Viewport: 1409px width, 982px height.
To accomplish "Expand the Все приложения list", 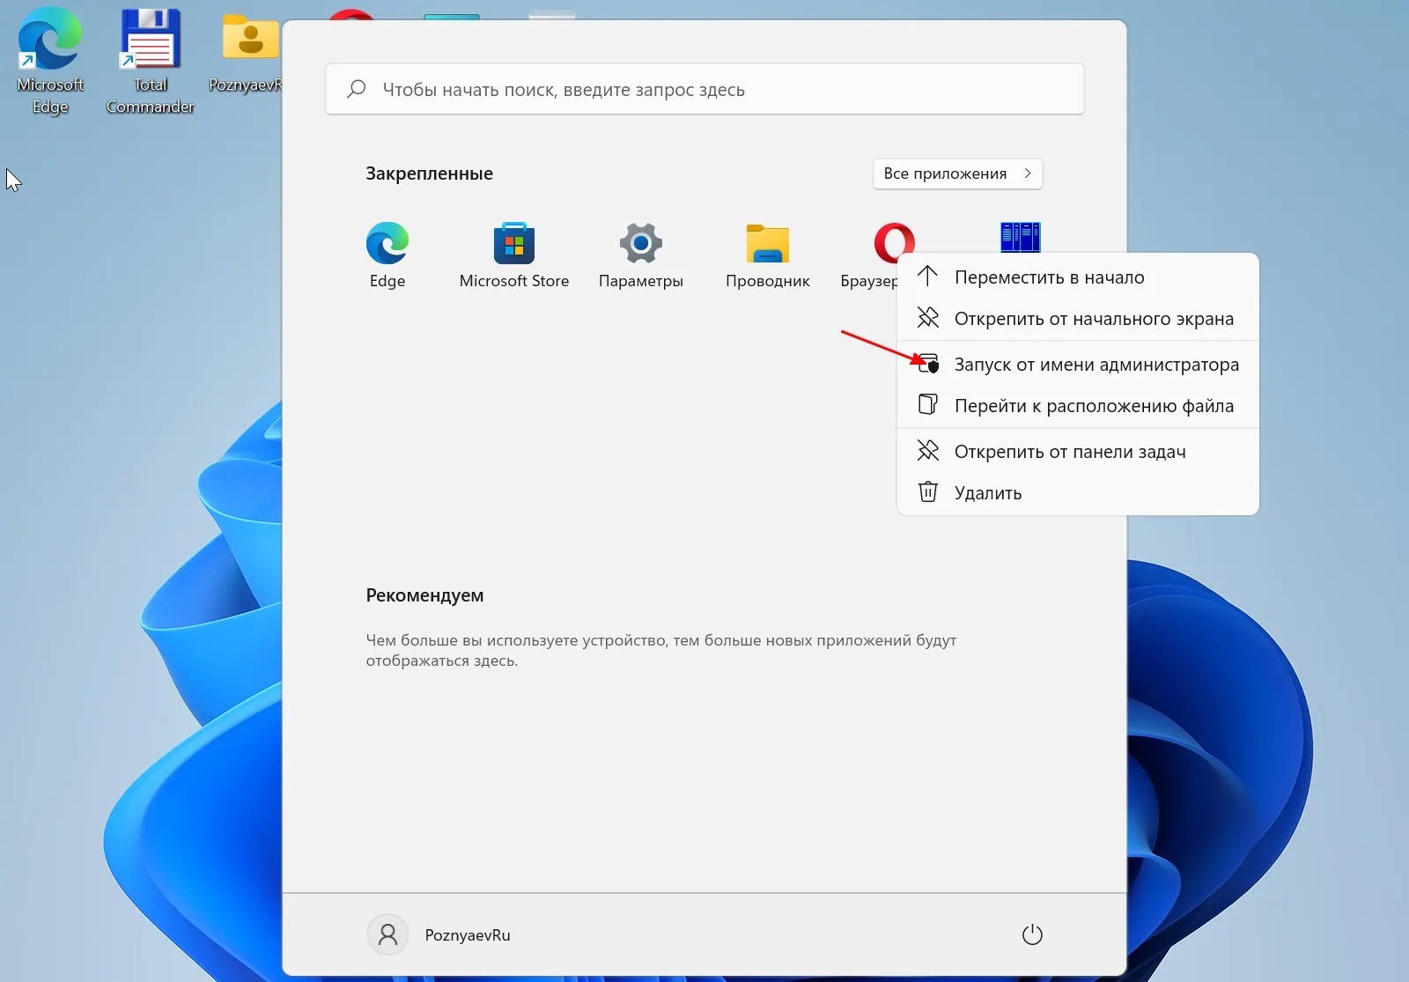I will click(957, 174).
